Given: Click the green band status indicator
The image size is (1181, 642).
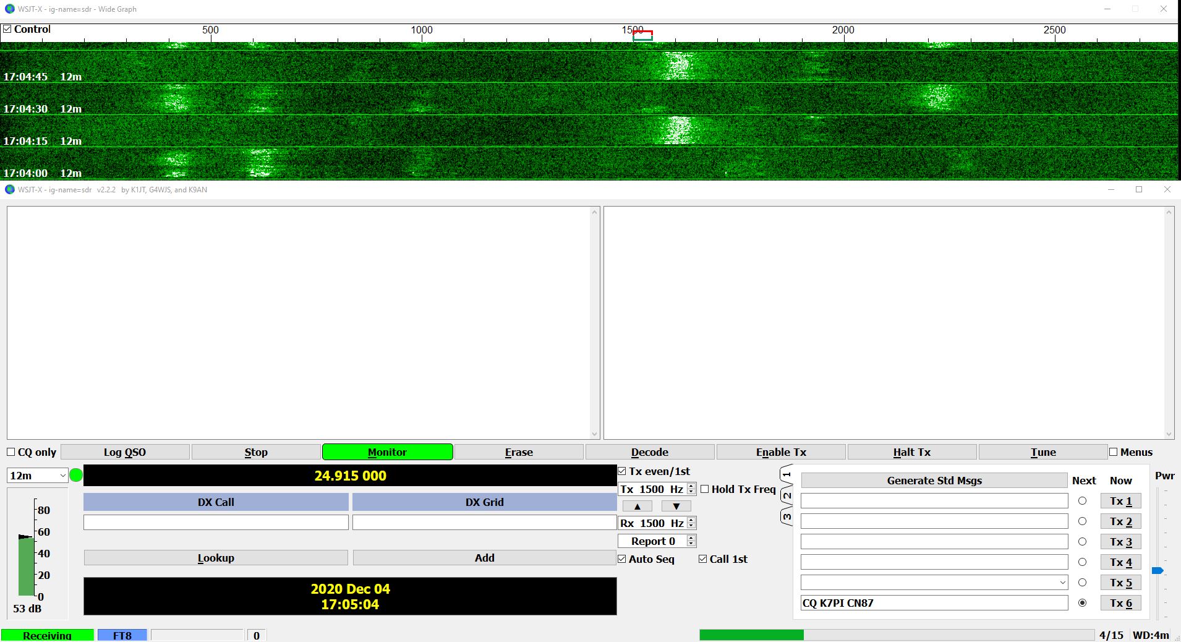Looking at the screenshot, I should [76, 476].
